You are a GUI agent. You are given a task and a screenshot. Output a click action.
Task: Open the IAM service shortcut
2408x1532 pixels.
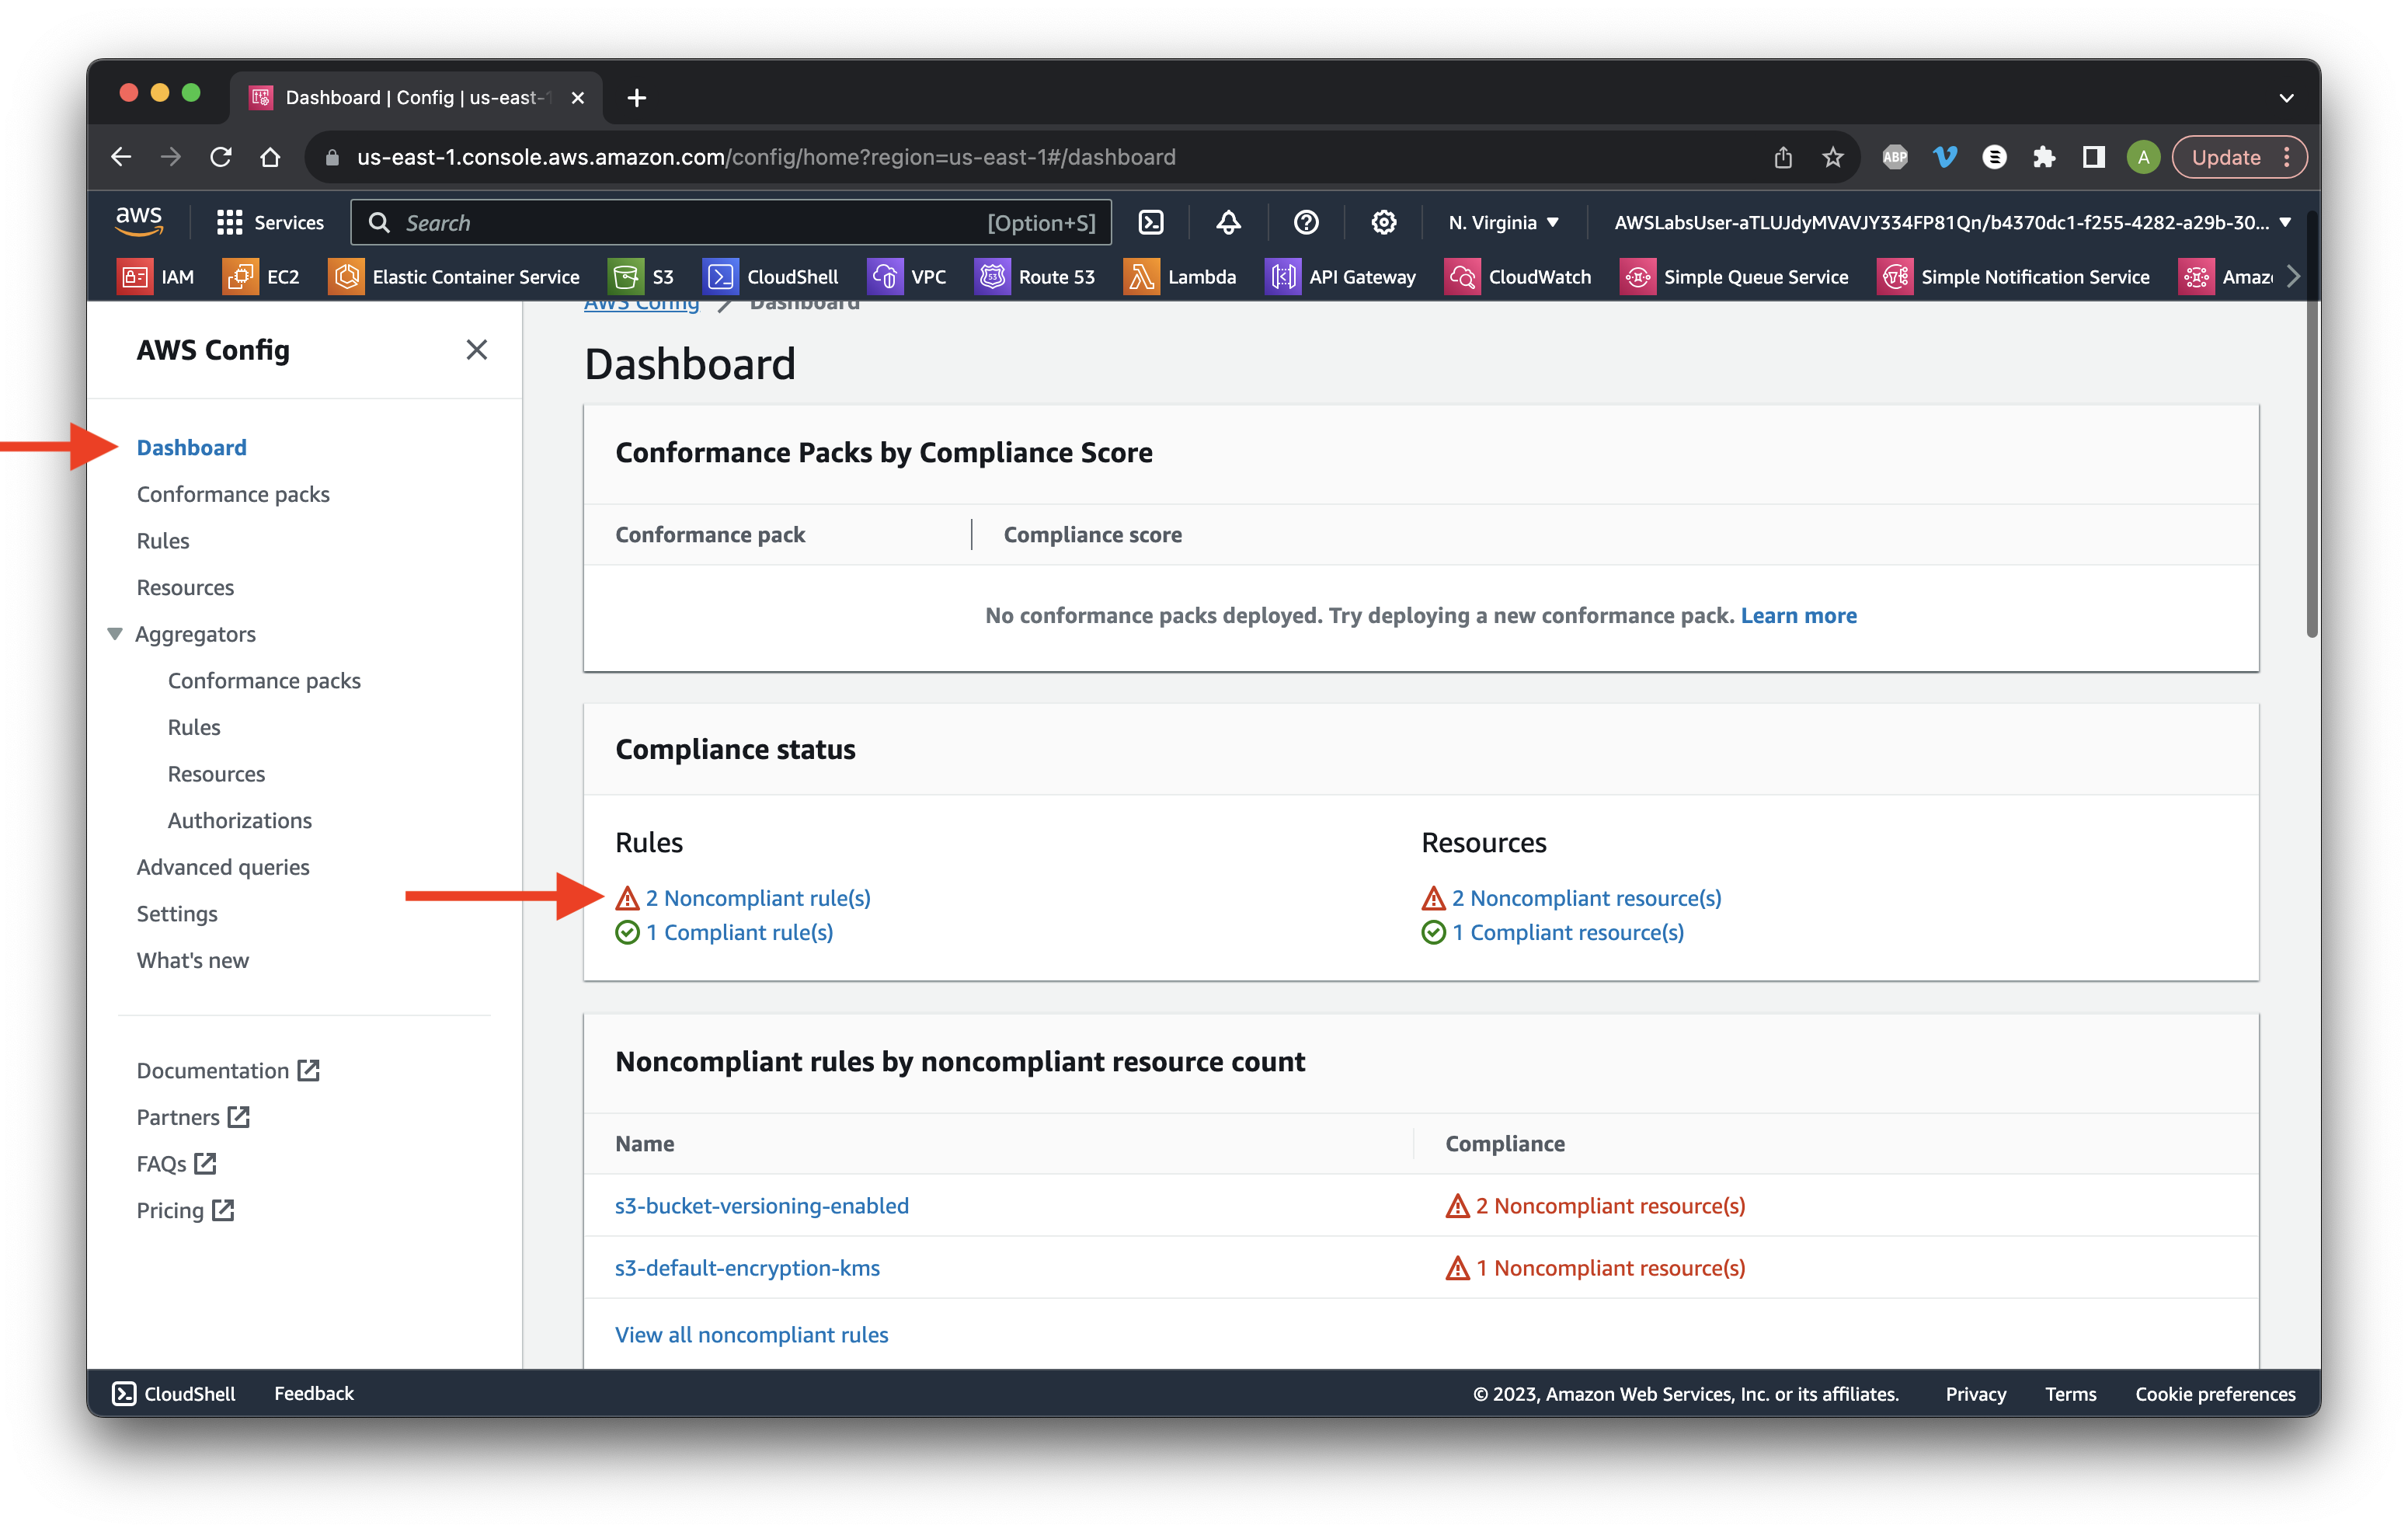[155, 277]
